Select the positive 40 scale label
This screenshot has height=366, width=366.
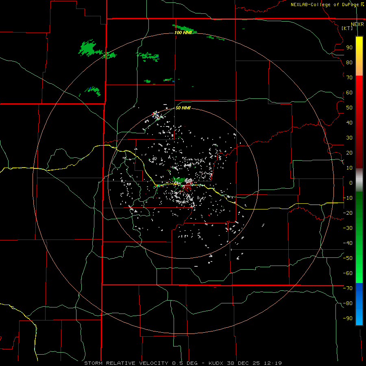[x=349, y=123]
